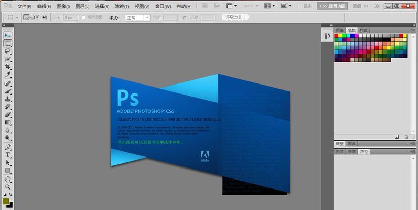Collapse the right panel dock to icons
The height and width of the screenshot is (210, 418).
(414, 25)
